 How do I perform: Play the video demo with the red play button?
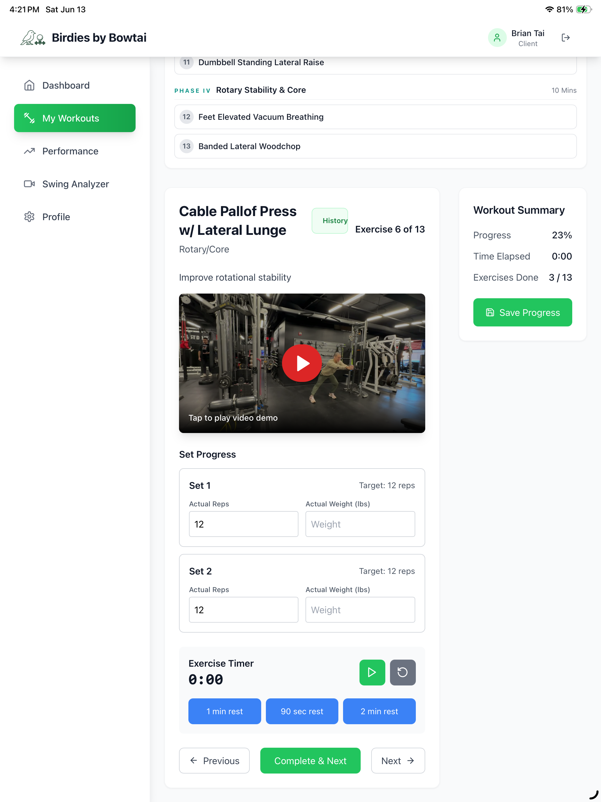(x=302, y=363)
